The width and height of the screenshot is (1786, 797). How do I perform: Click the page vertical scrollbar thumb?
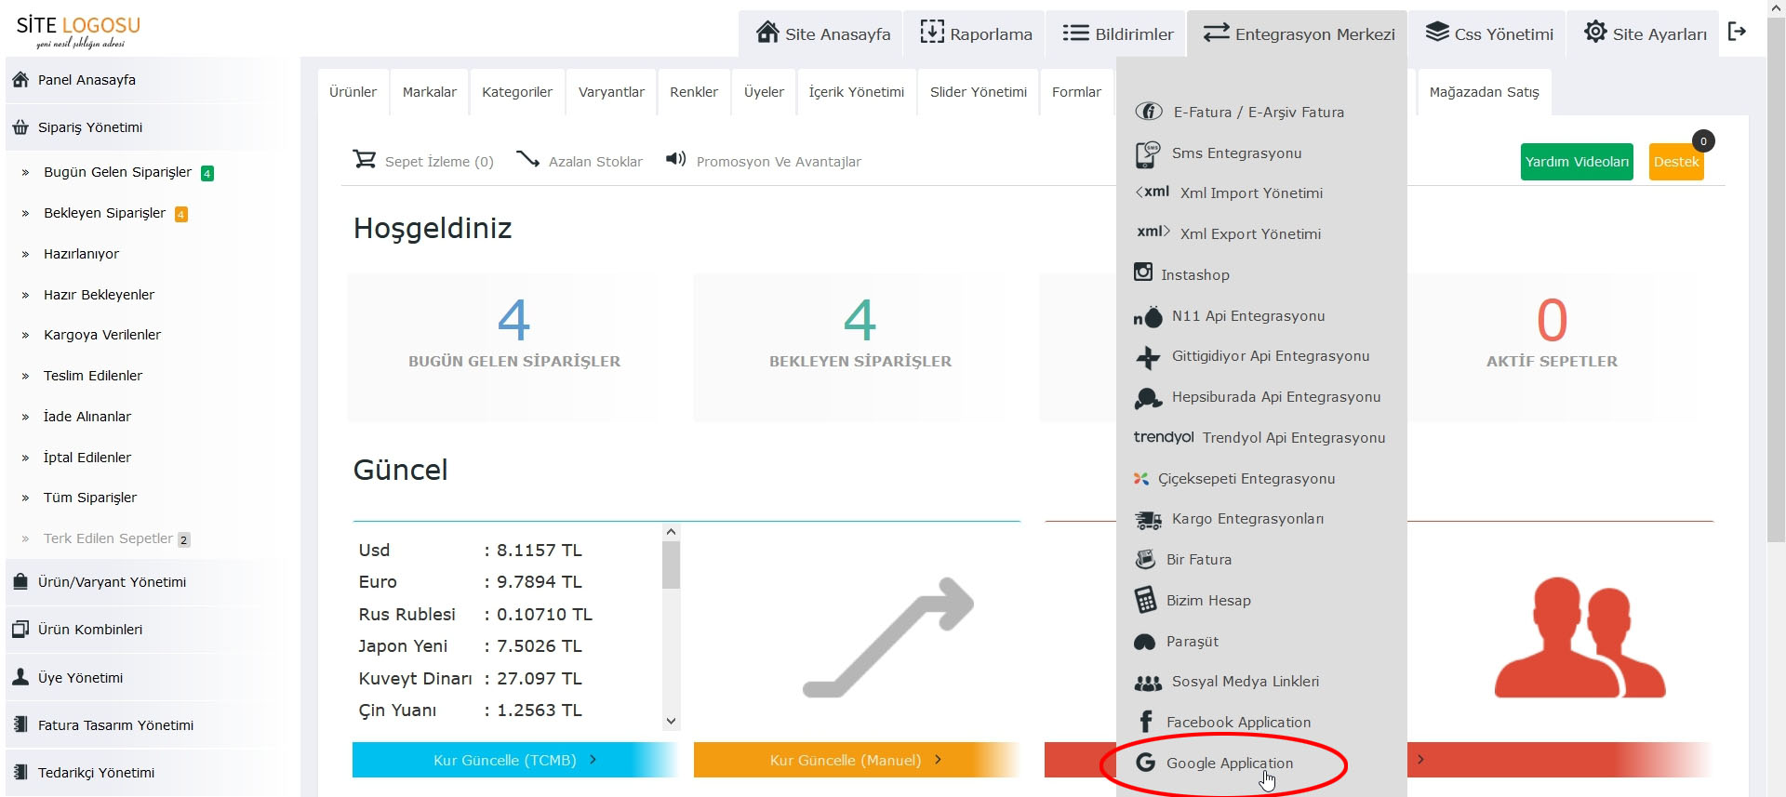click(x=1776, y=279)
